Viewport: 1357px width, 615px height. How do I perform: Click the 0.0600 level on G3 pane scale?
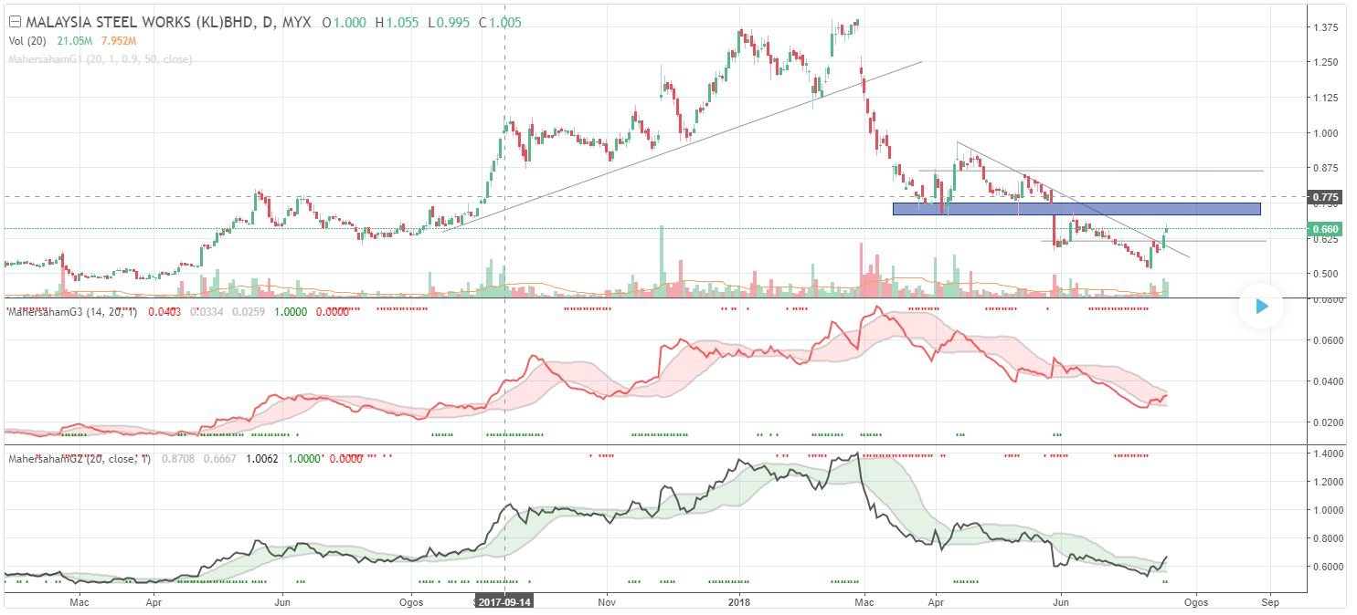click(1328, 340)
